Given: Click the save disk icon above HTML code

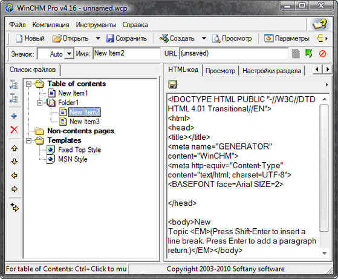Looking at the screenshot, I should pyautogui.click(x=172, y=84).
